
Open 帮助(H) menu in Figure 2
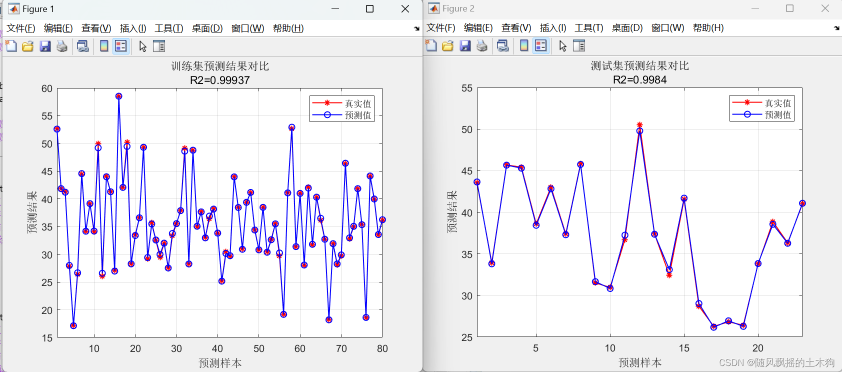(708, 28)
